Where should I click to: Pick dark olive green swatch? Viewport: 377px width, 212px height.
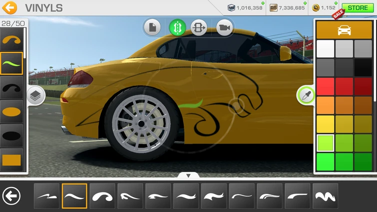pos(363,143)
